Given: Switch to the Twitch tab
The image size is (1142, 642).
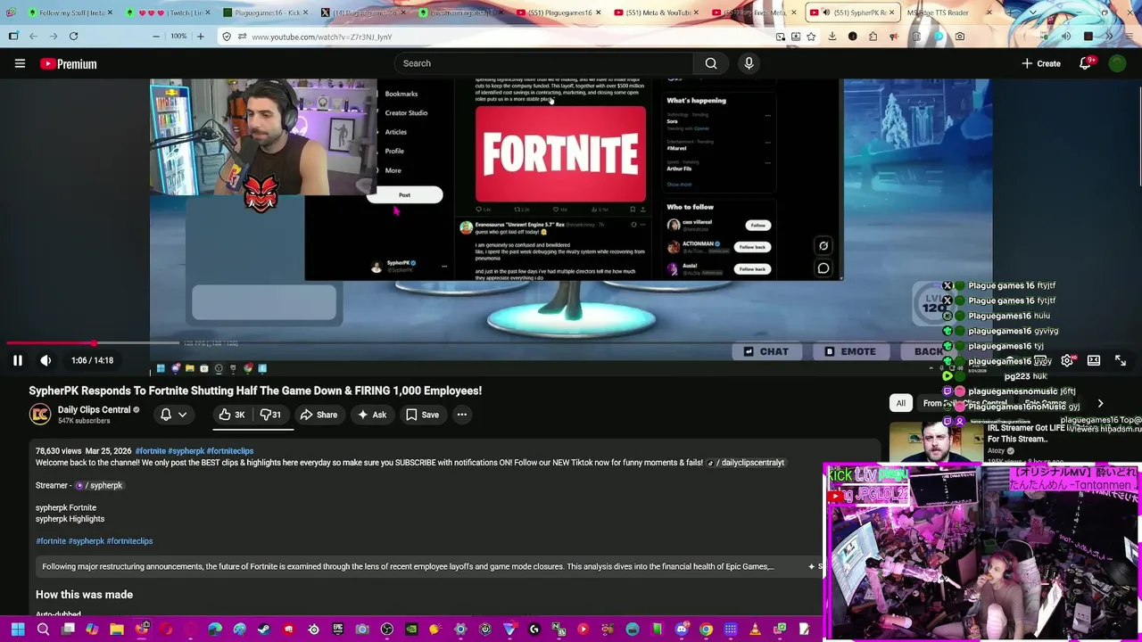Looking at the screenshot, I should pyautogui.click(x=166, y=12).
